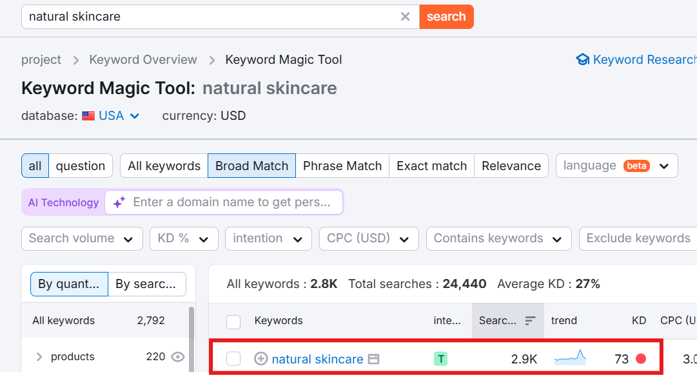
Task: Click the products count 220
Action: pos(155,357)
